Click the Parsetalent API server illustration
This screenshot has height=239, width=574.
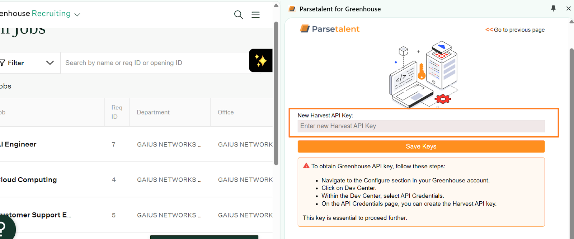(x=424, y=74)
